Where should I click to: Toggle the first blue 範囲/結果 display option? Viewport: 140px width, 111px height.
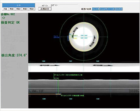[x=96, y=9]
